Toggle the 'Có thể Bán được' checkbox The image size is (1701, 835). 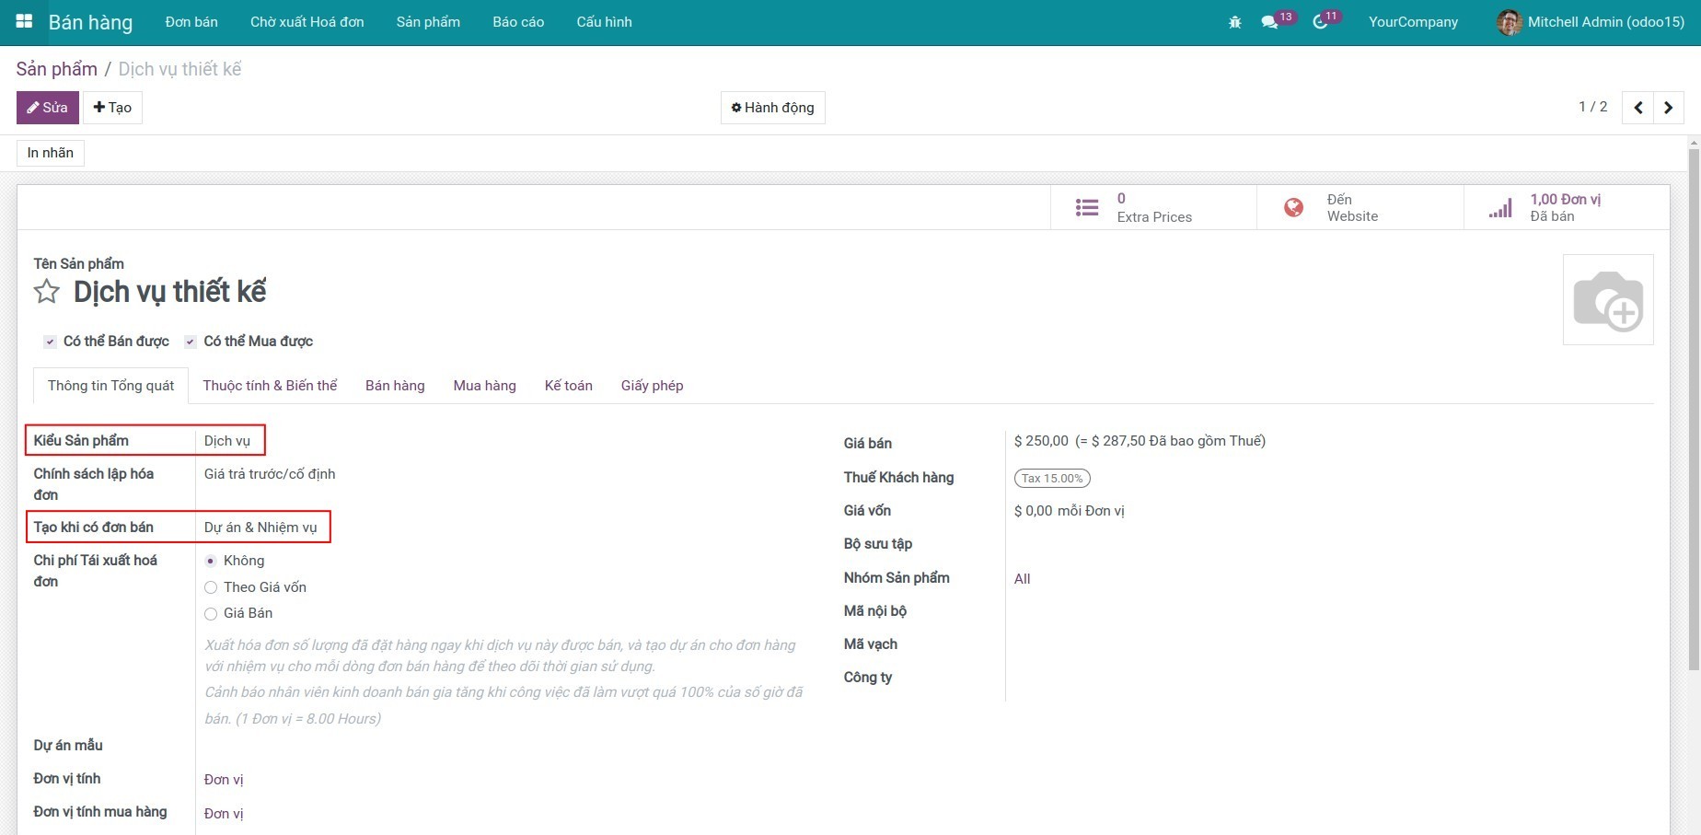coord(51,342)
